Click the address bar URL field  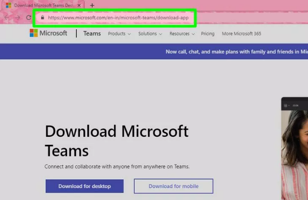tap(118, 17)
